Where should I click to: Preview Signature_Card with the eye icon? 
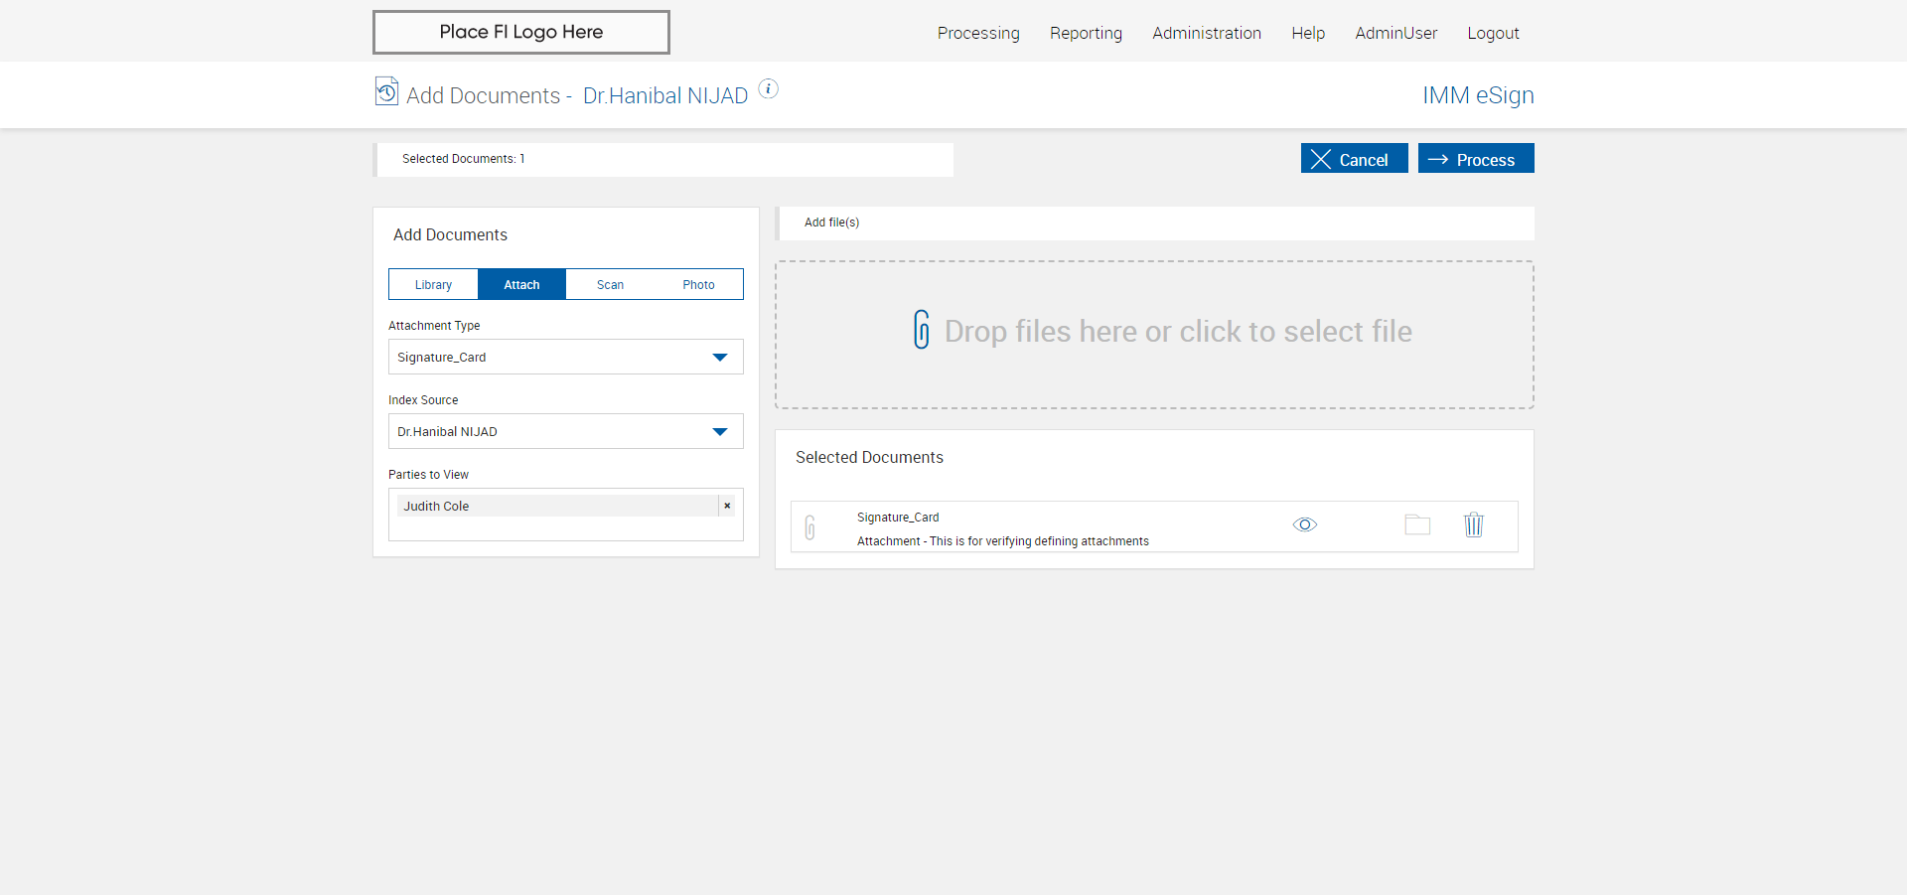[1304, 525]
